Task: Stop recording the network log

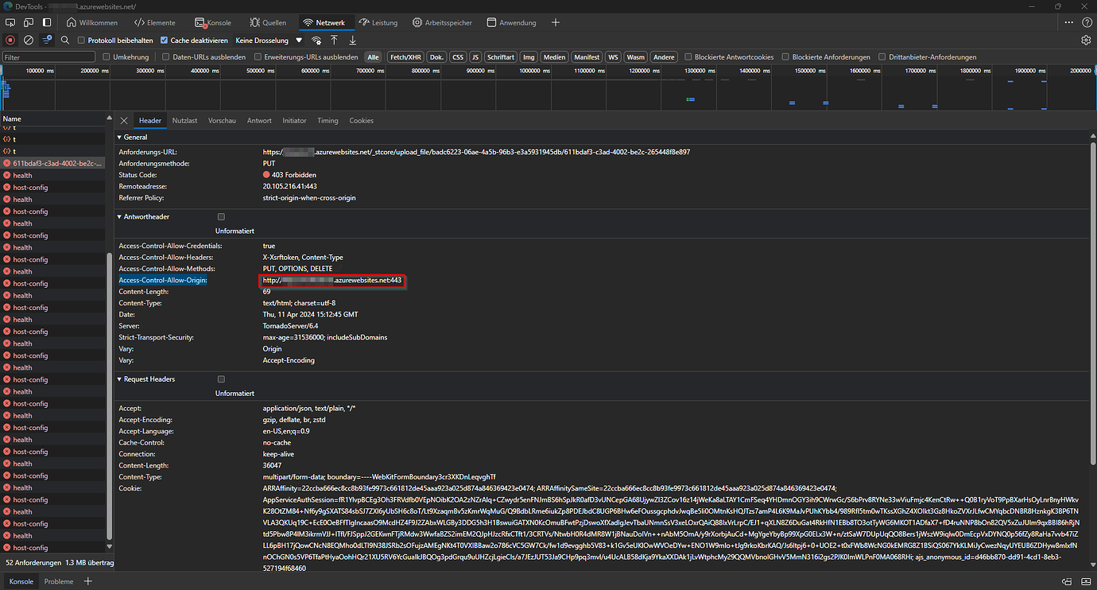Action: [10, 40]
